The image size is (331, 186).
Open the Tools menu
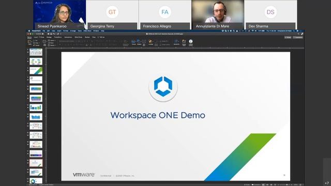click(x=80, y=31)
